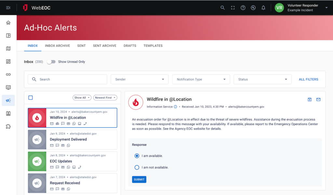
Task: Open the Newest First sorting dropdown
Action: click(x=105, y=97)
